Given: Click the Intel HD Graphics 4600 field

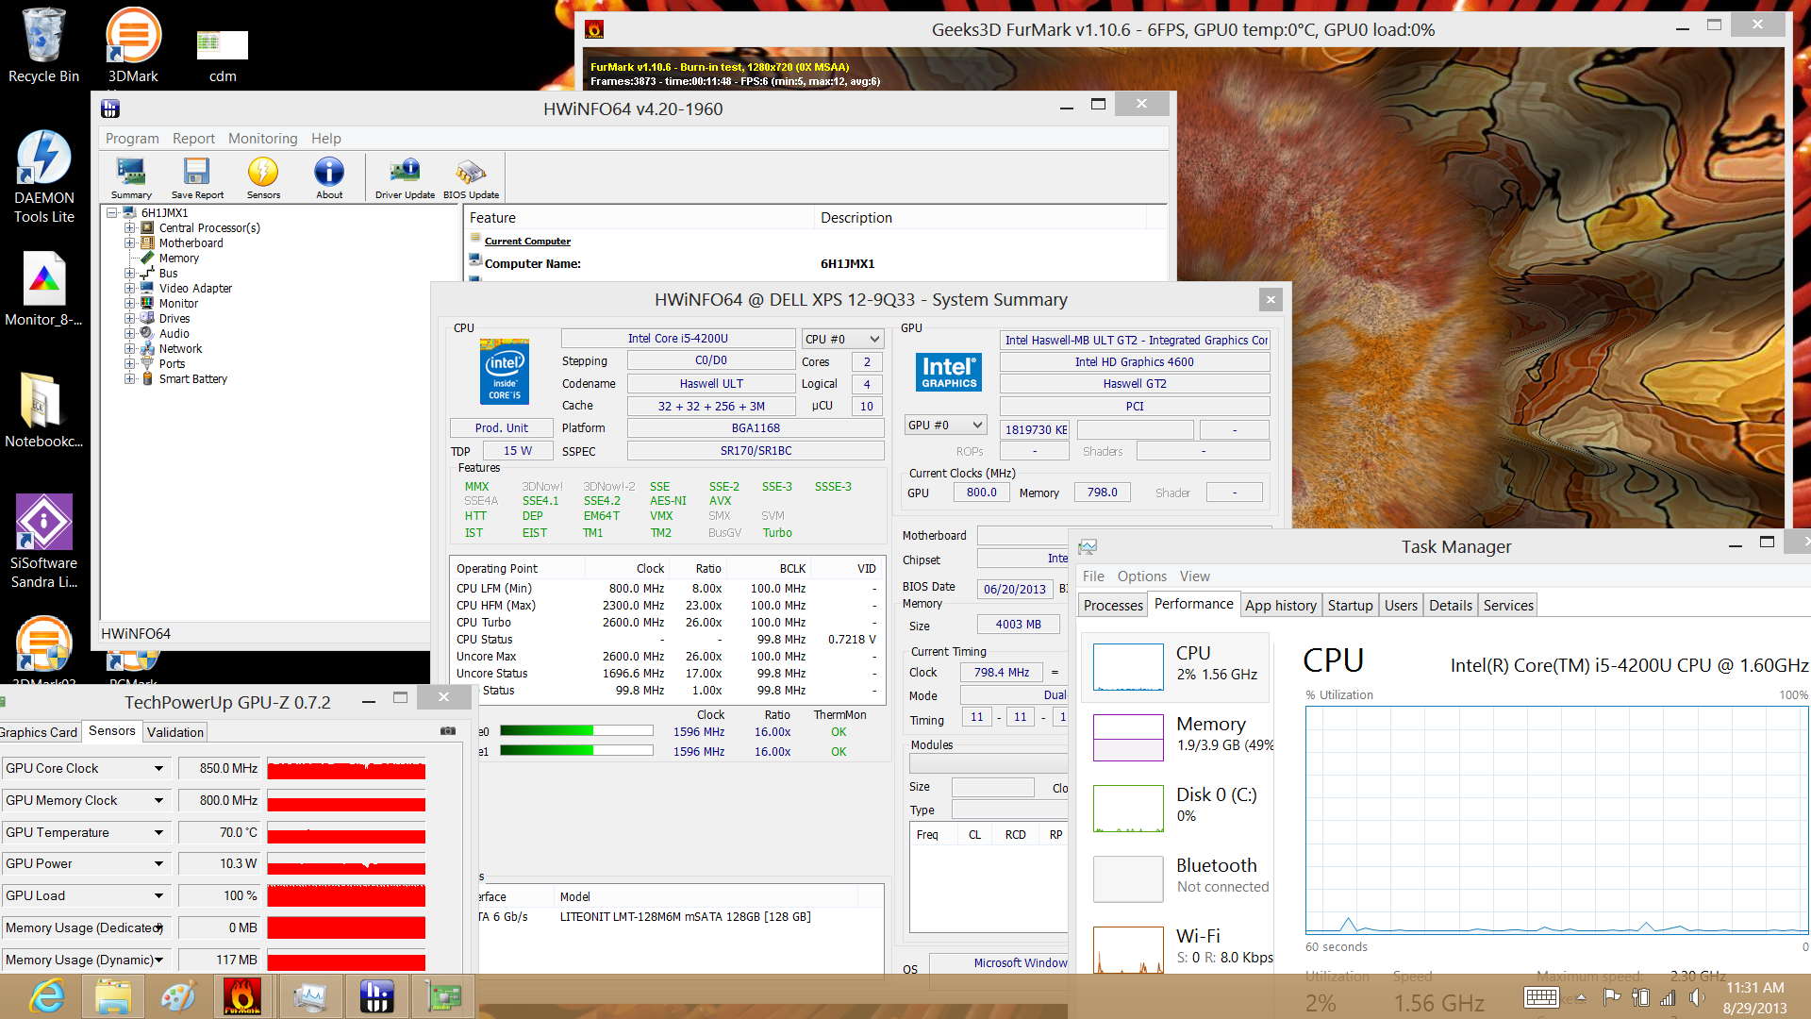Looking at the screenshot, I should 1134,362.
